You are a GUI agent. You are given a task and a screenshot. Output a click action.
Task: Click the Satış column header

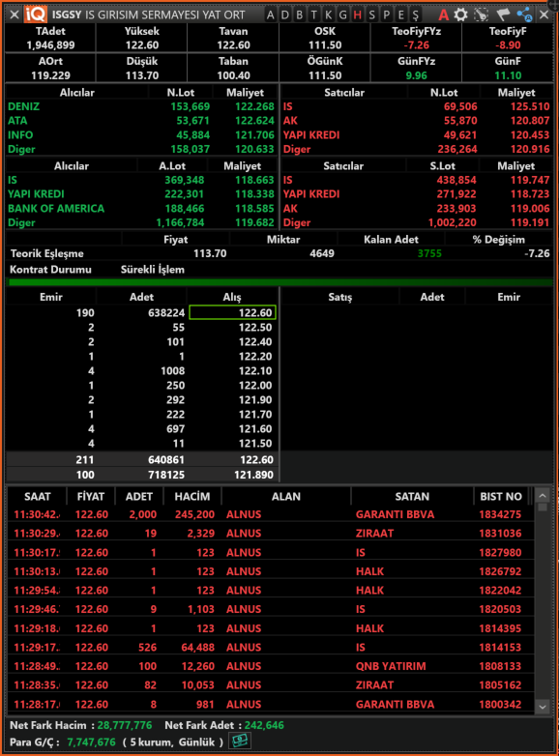coord(340,297)
